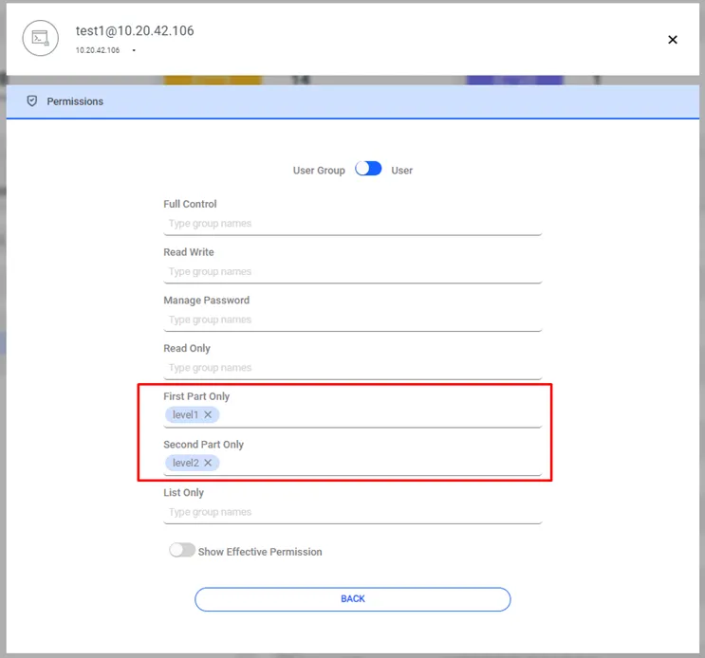Click the 10.20.42.106 subtitle text
705x658 pixels.
point(98,50)
